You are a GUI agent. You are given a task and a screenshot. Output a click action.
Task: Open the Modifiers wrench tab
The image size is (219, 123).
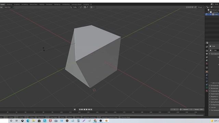pyautogui.click(x=207, y=75)
